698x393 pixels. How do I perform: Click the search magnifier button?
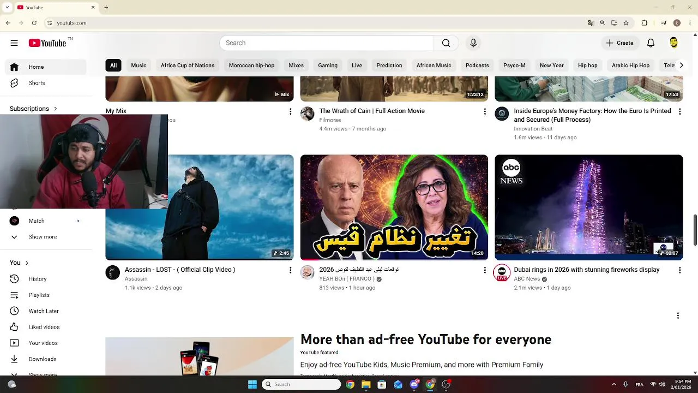coord(446,43)
